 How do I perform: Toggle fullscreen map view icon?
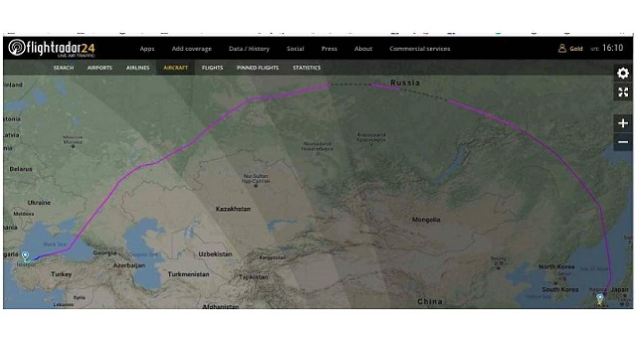click(x=623, y=92)
